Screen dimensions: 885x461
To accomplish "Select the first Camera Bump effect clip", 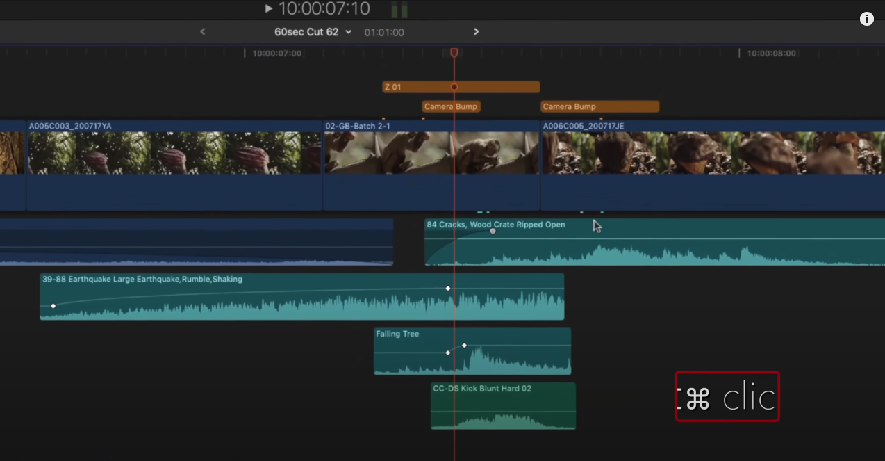I will (438, 106).
